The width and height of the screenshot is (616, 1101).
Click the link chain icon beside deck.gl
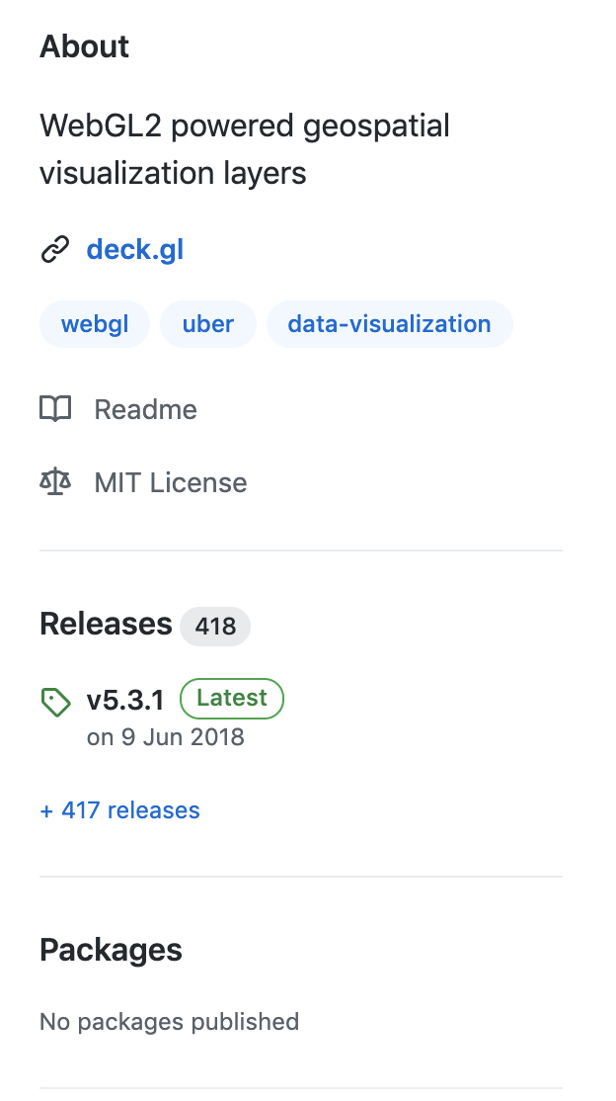tap(55, 249)
